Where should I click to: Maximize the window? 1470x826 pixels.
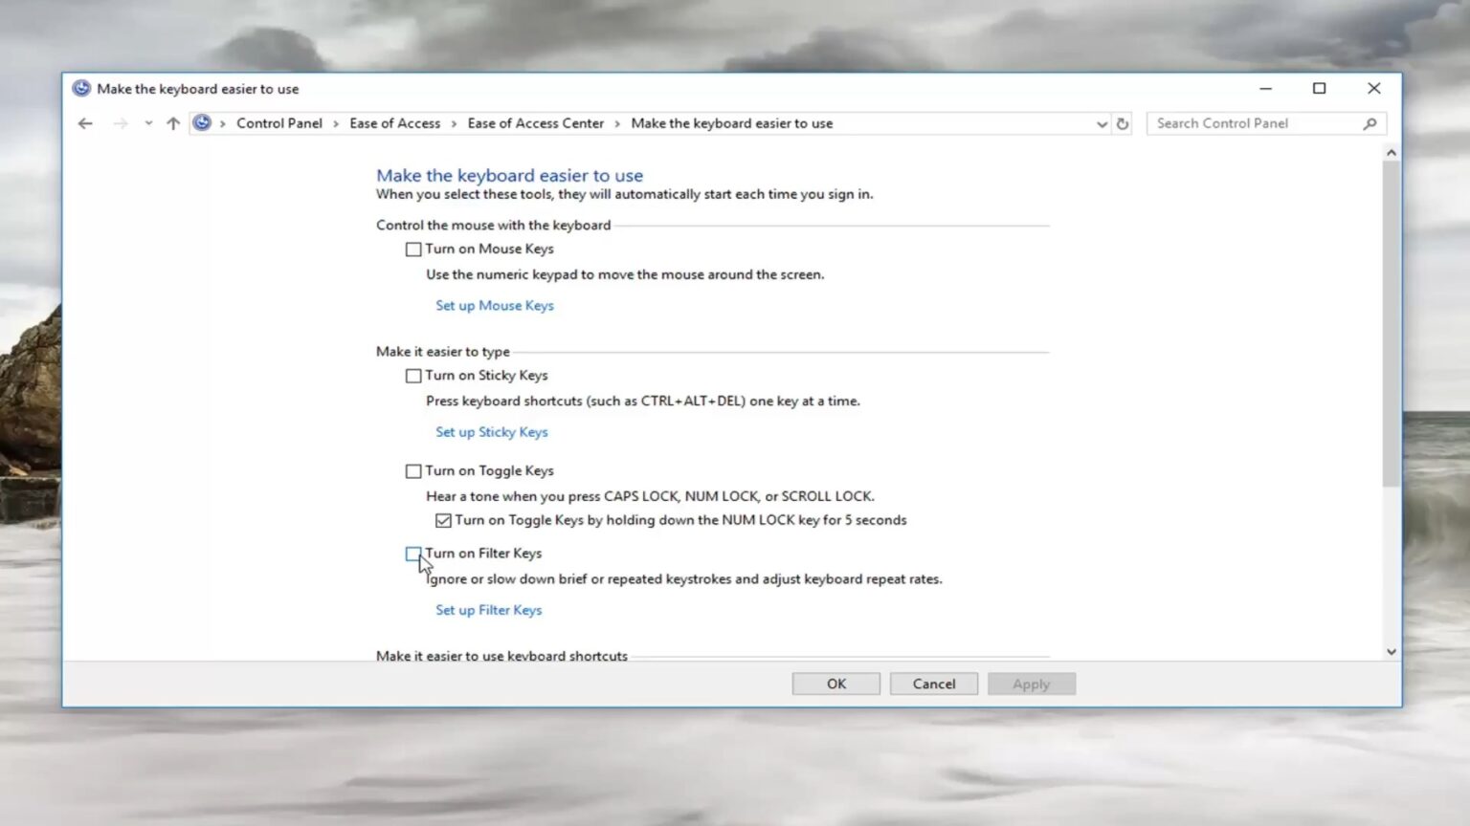[1319, 89]
